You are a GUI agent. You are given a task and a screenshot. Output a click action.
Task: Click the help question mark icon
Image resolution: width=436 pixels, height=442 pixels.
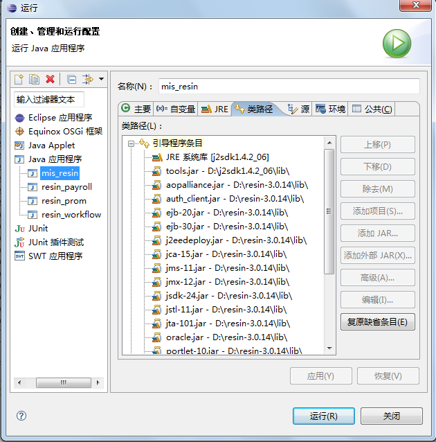tap(21, 416)
